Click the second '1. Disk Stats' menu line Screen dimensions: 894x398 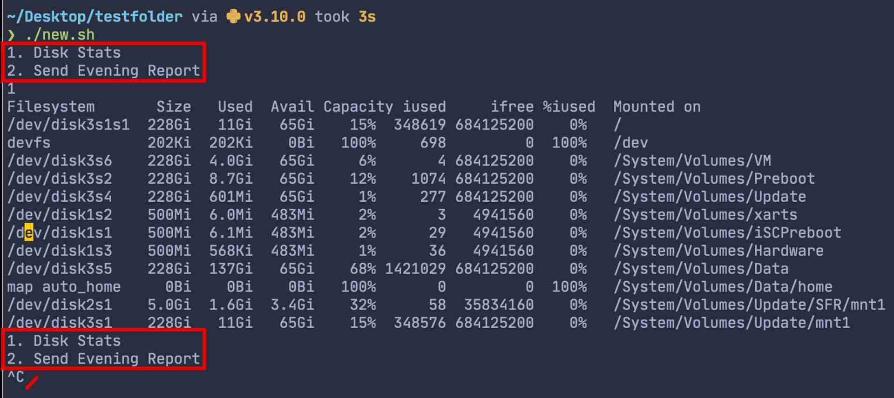click(64, 341)
